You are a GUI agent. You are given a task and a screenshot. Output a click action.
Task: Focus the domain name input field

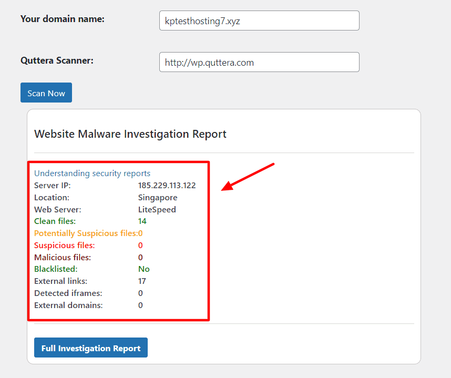click(x=259, y=21)
